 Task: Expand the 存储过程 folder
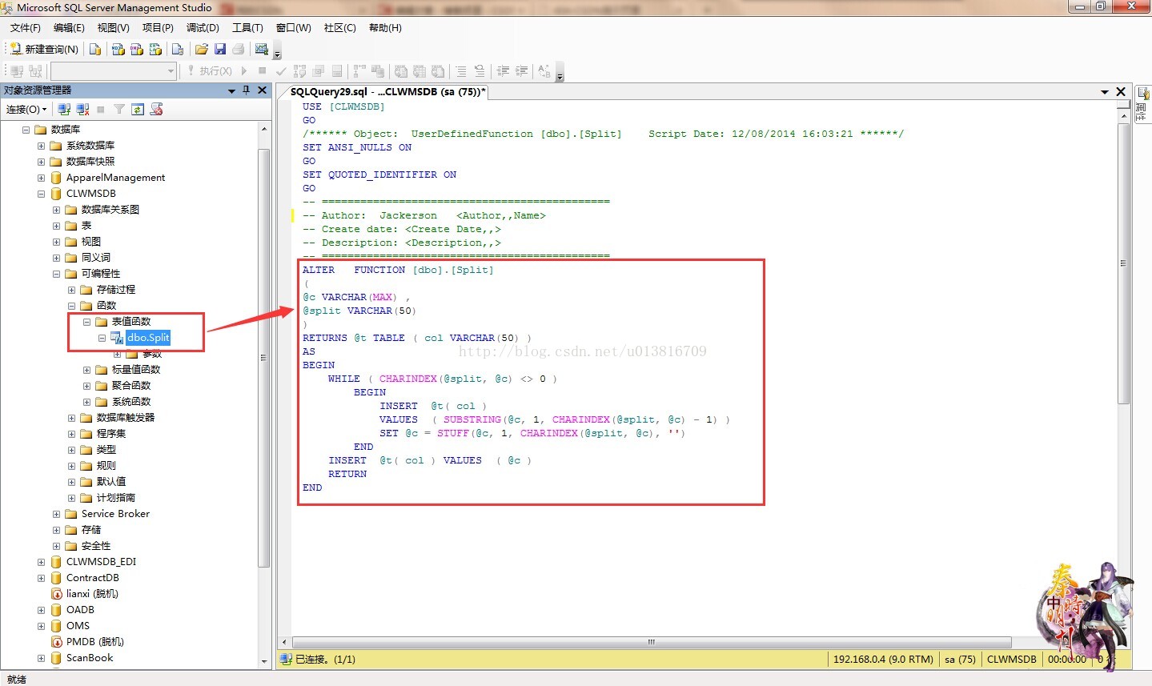point(71,290)
